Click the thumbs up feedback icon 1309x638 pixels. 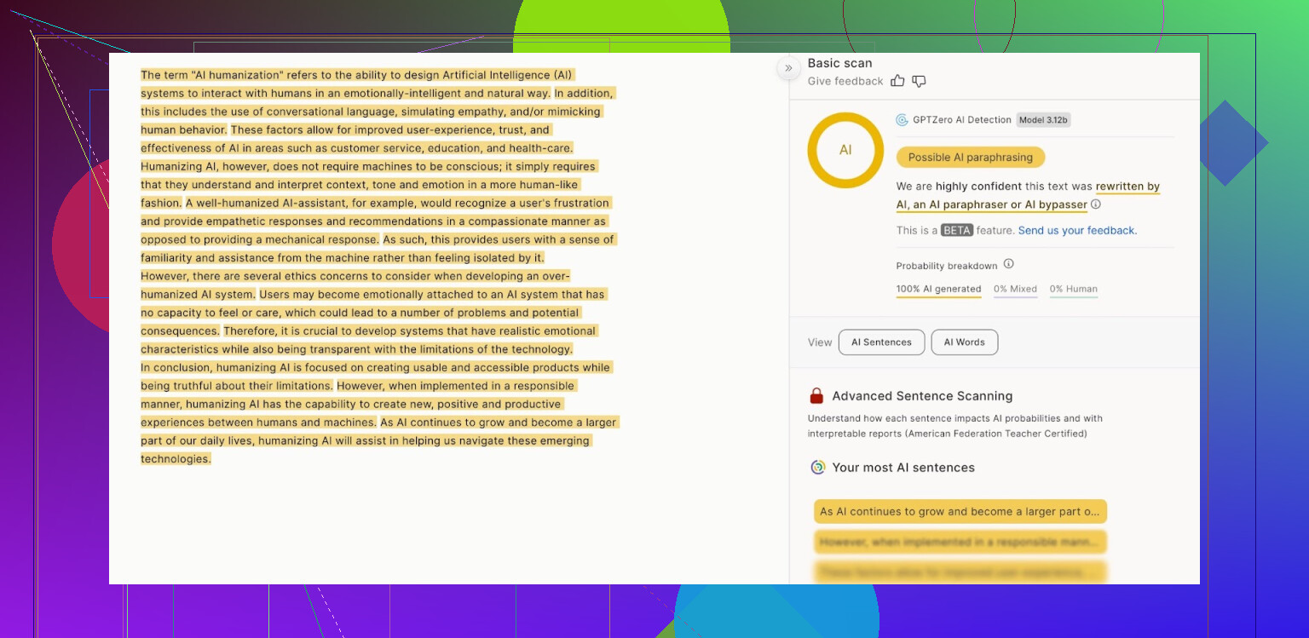[897, 81]
